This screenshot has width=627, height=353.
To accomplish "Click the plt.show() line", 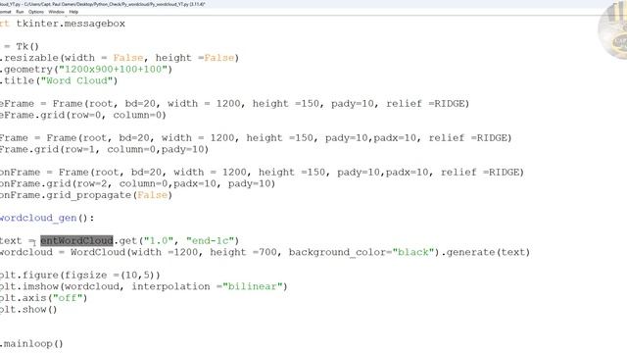I will pyautogui.click(x=28, y=310).
